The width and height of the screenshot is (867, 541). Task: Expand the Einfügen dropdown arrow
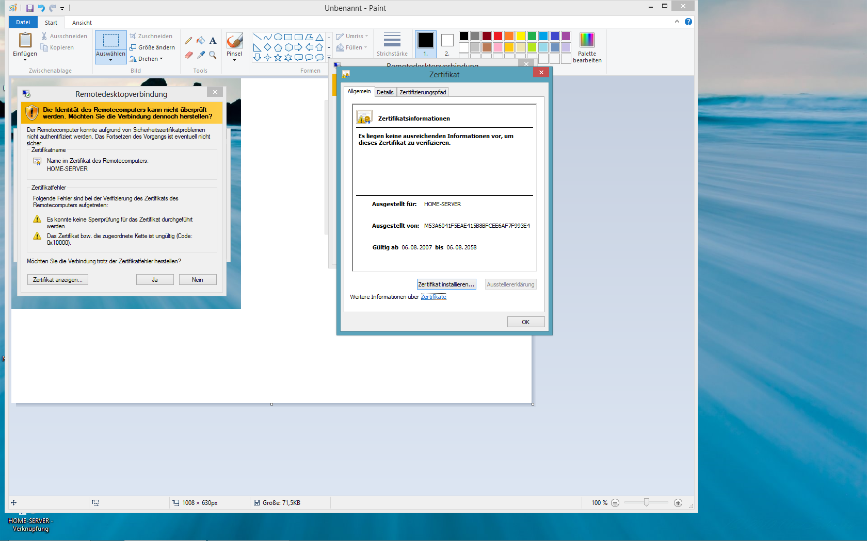tap(25, 60)
